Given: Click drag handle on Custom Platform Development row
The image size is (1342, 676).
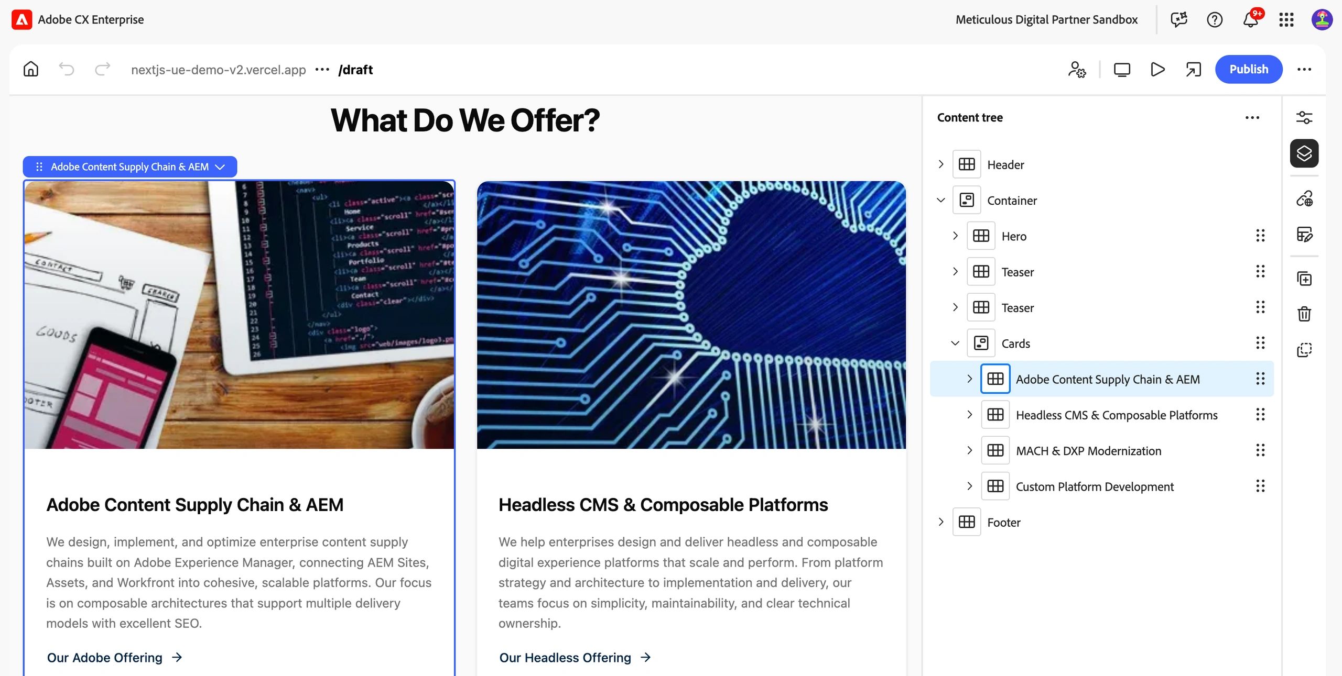Looking at the screenshot, I should (x=1260, y=486).
